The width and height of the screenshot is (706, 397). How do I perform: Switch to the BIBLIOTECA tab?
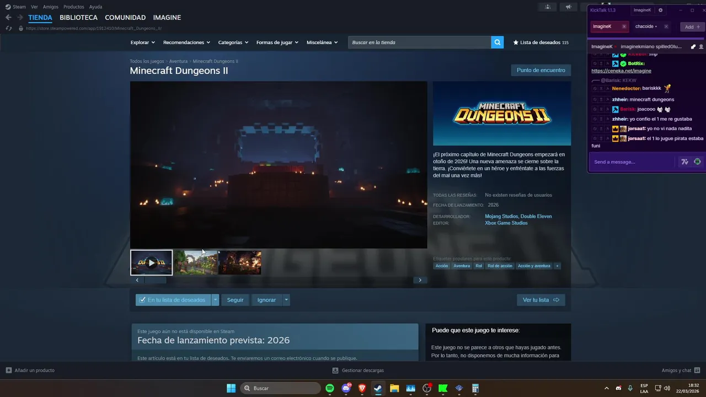click(x=78, y=18)
